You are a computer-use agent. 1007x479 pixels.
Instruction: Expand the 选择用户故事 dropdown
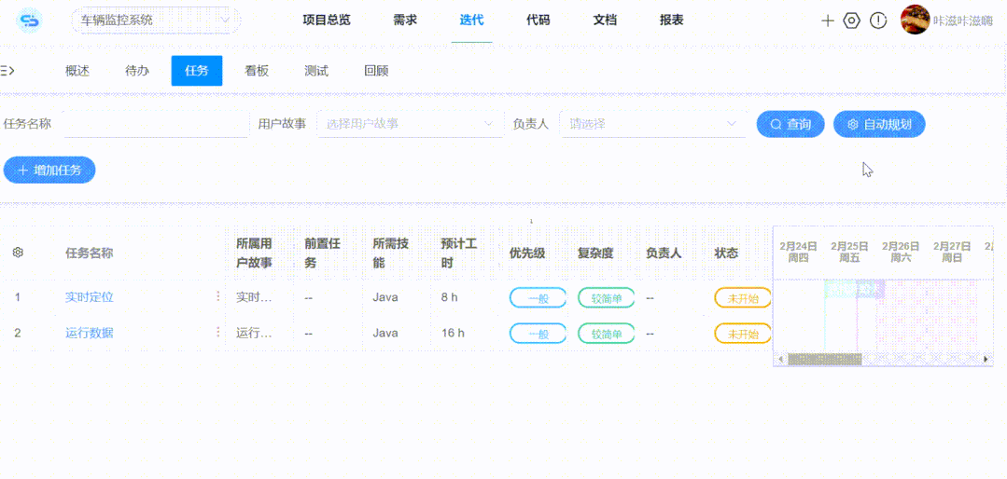411,124
